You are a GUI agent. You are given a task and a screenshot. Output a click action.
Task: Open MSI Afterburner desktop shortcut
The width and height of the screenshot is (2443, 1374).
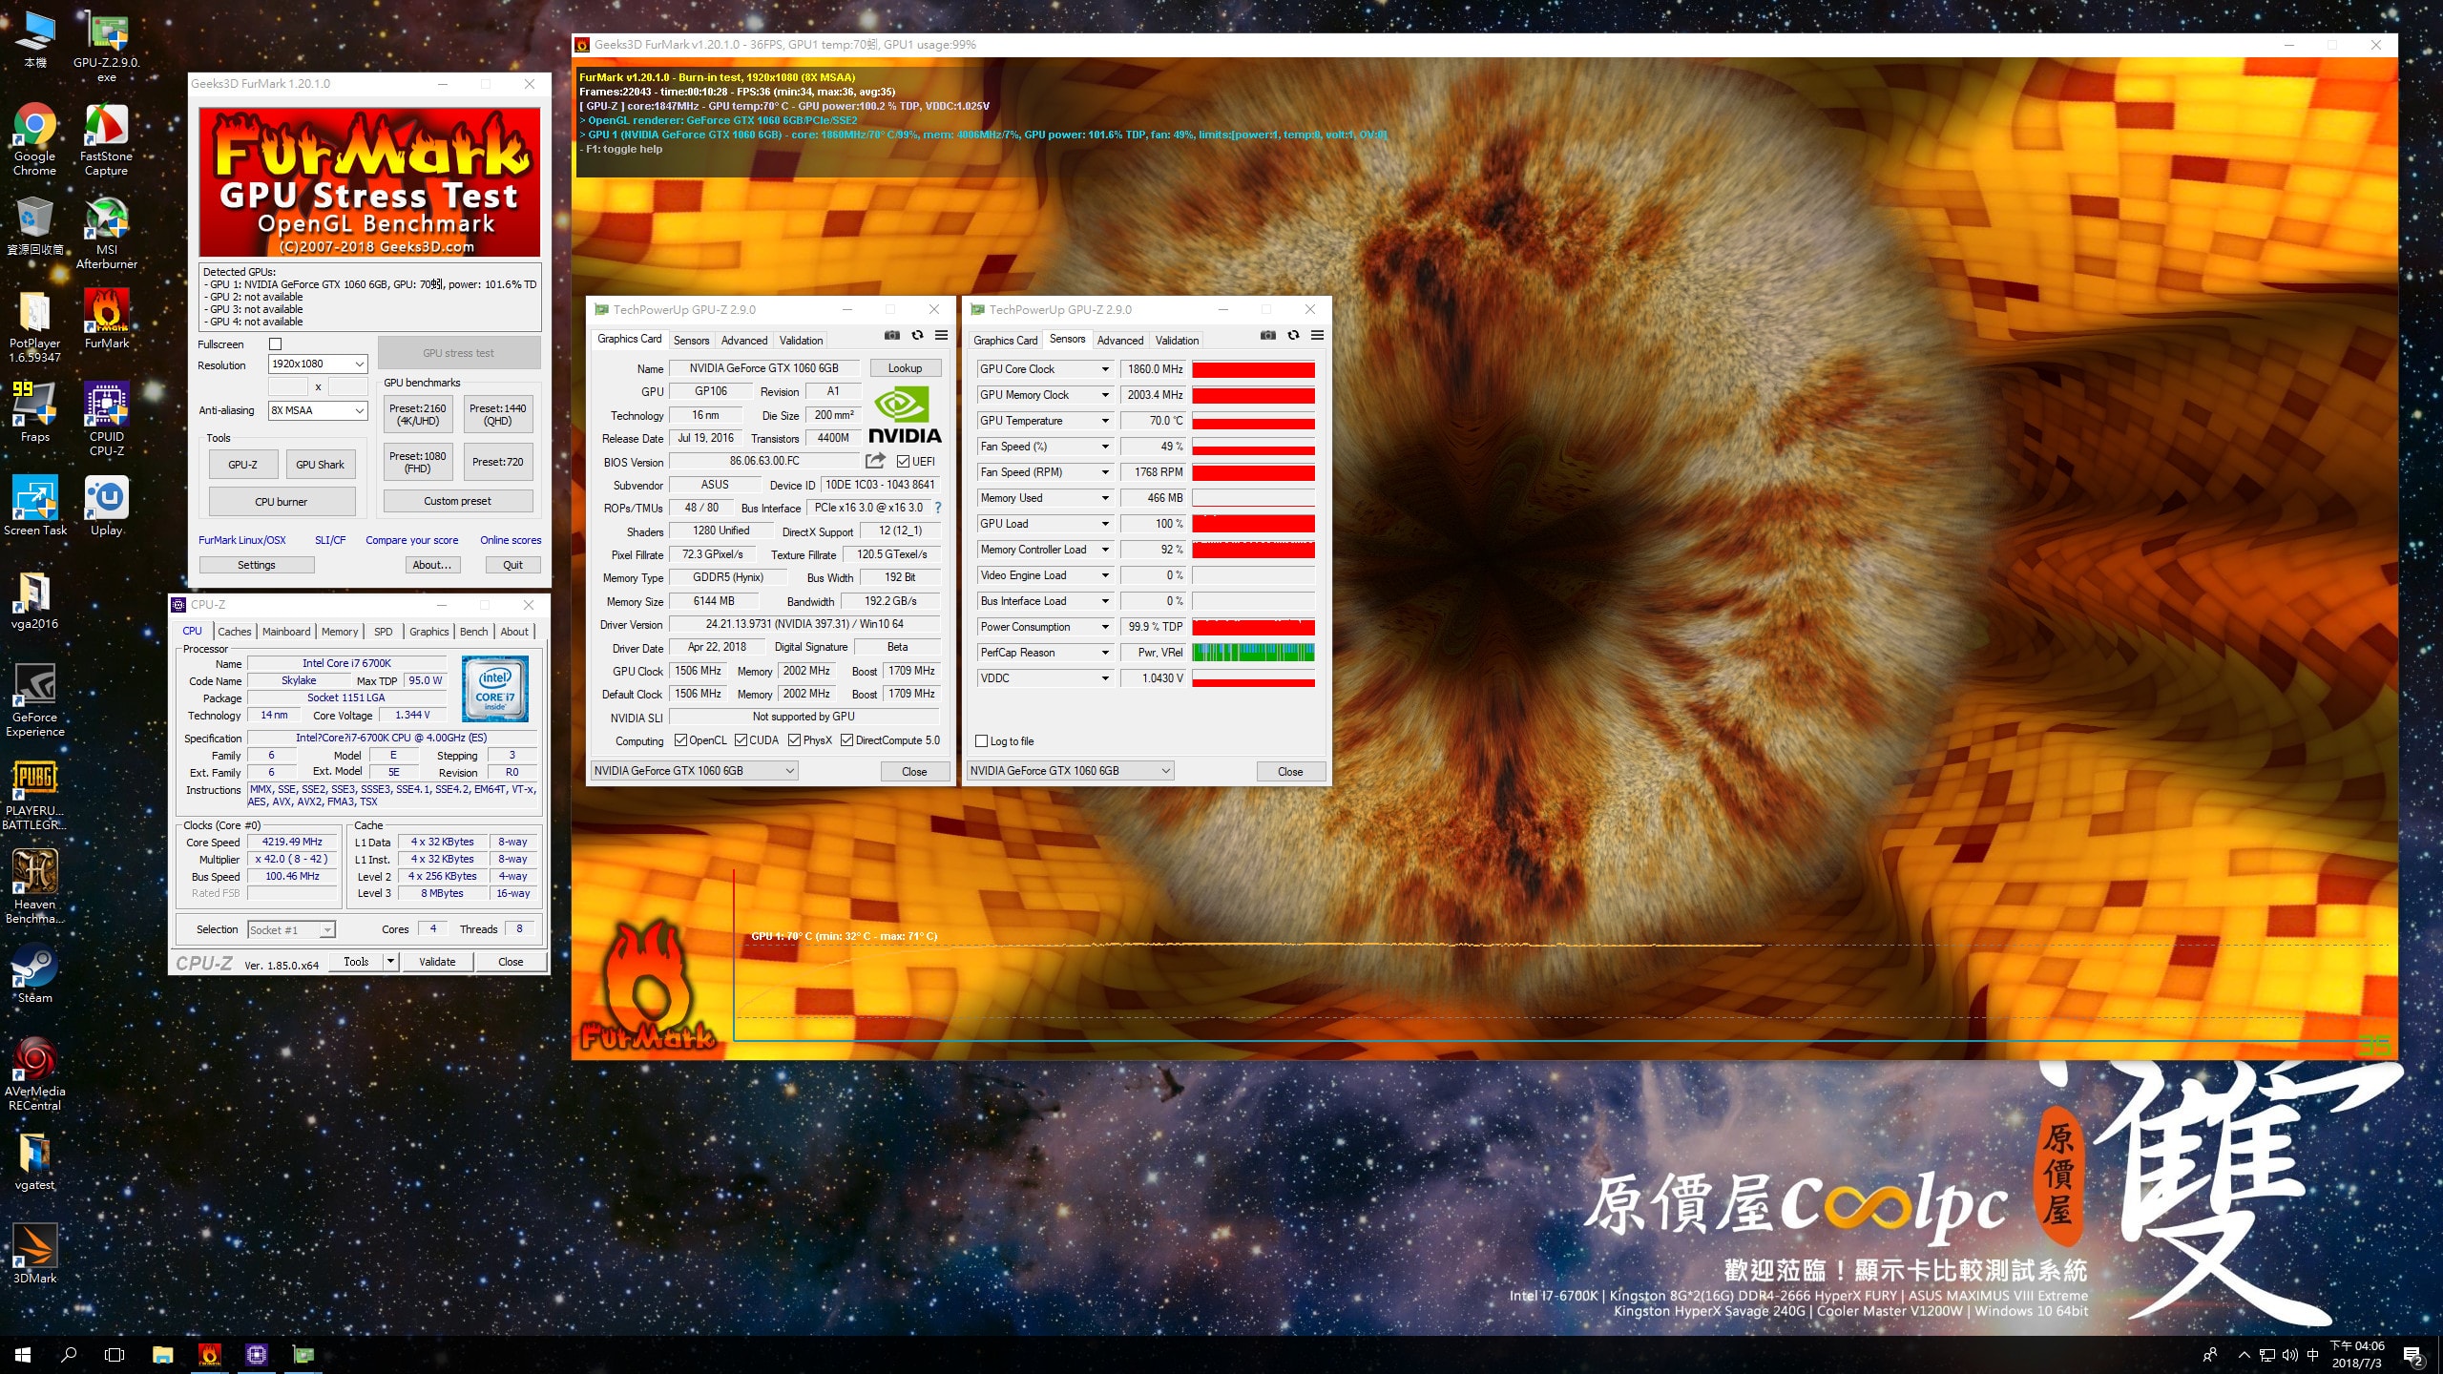click(x=107, y=233)
